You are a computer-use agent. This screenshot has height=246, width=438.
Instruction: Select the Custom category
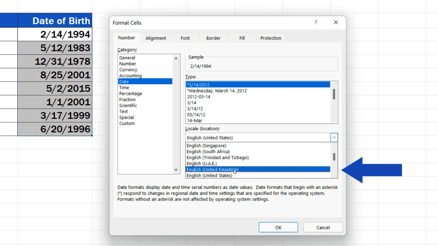pyautogui.click(x=127, y=123)
